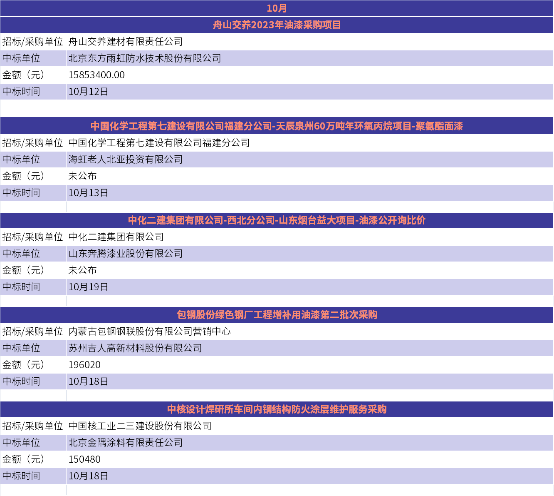
Task: Click the amount 15853400.00
Action: click(x=96, y=75)
